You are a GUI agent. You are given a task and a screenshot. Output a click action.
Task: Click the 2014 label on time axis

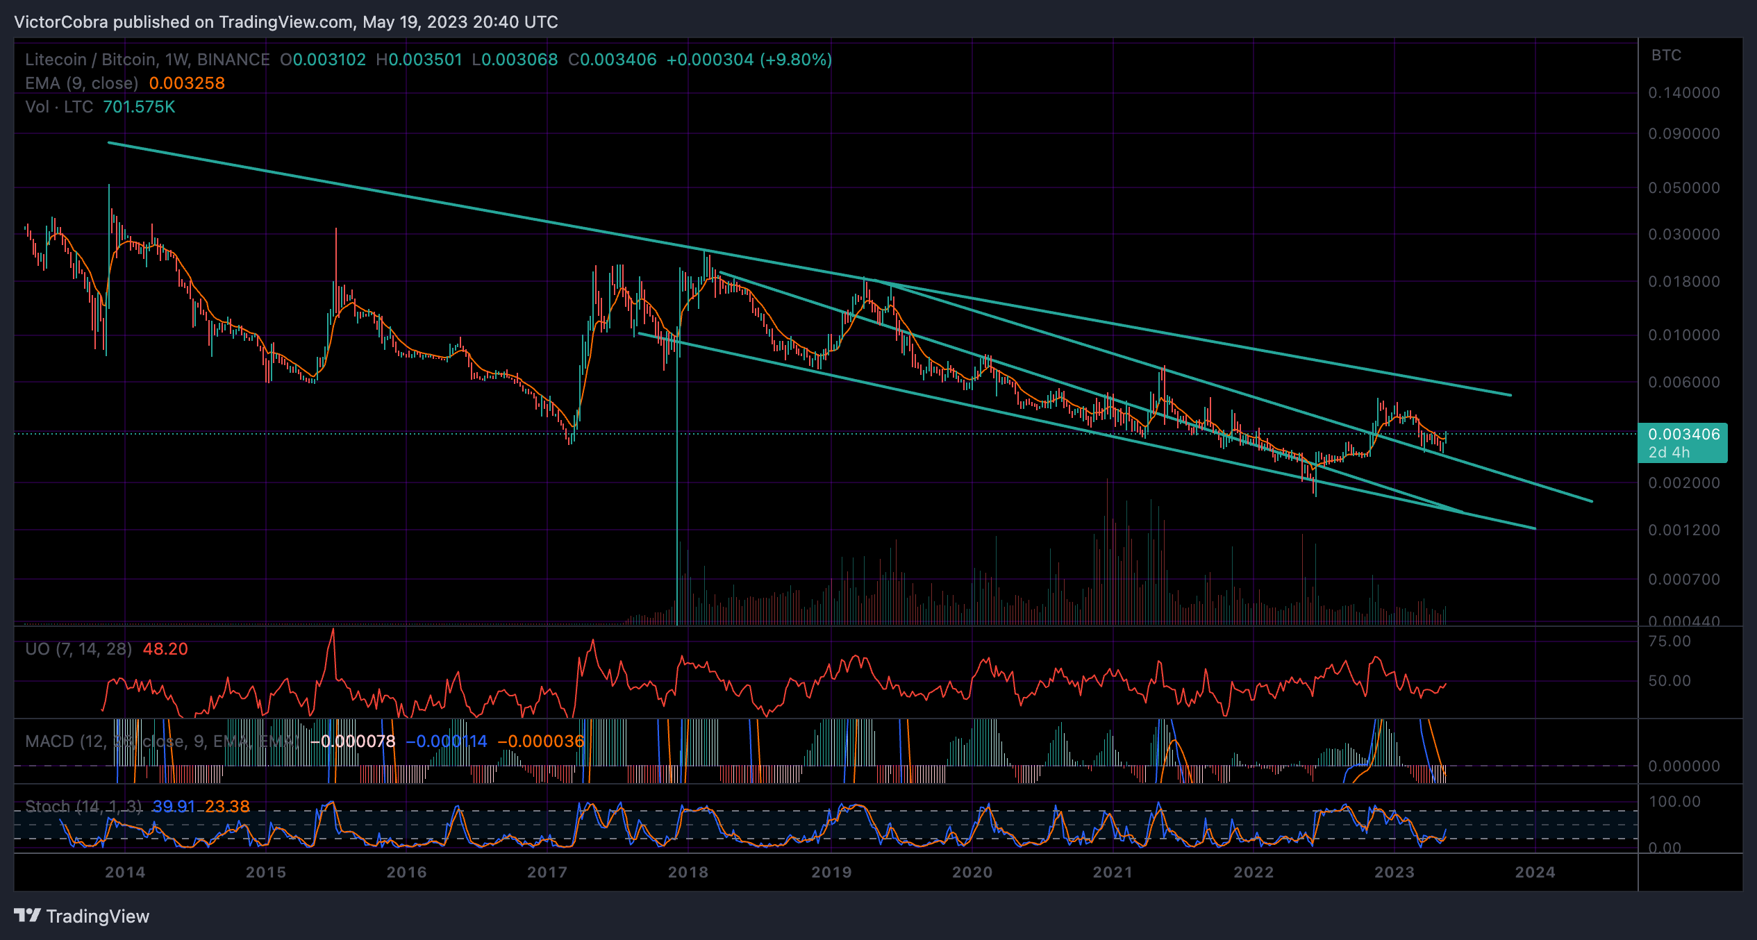[125, 873]
